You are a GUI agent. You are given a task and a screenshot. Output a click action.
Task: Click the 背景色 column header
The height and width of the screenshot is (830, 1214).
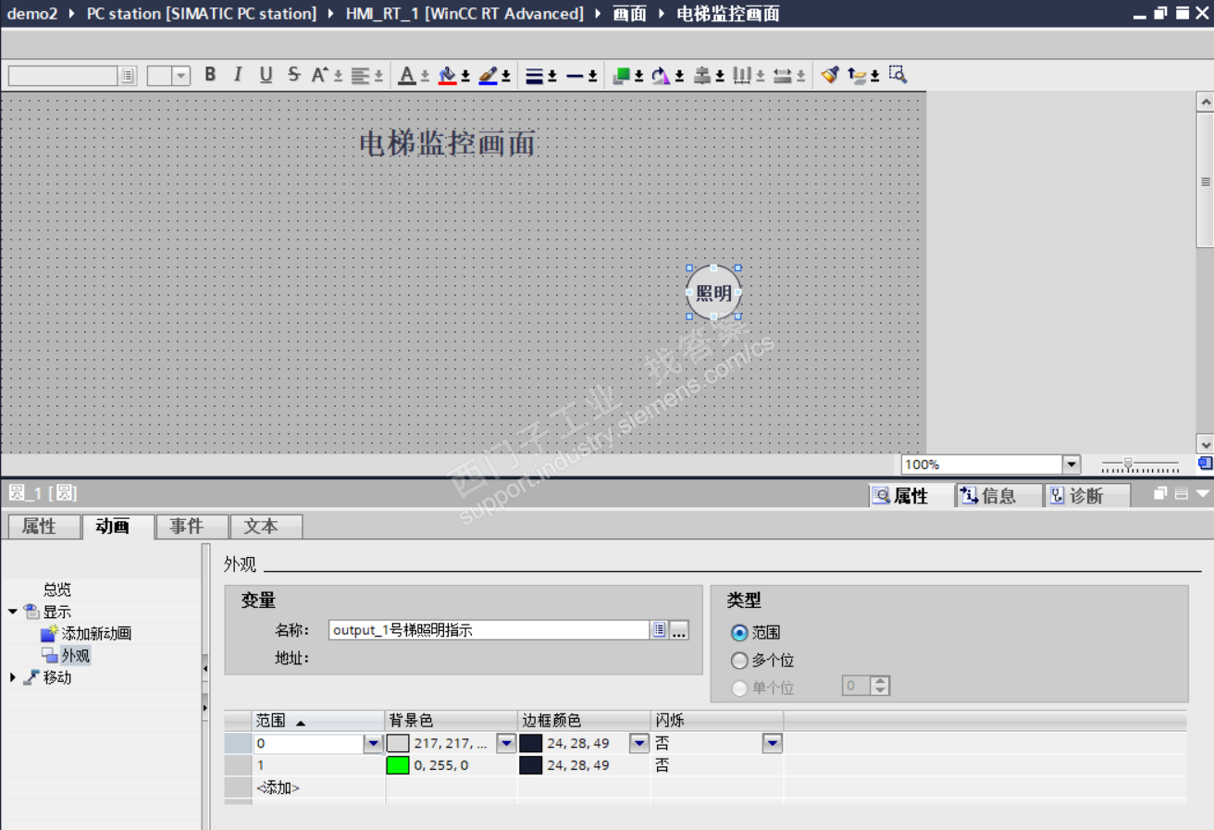(452, 721)
